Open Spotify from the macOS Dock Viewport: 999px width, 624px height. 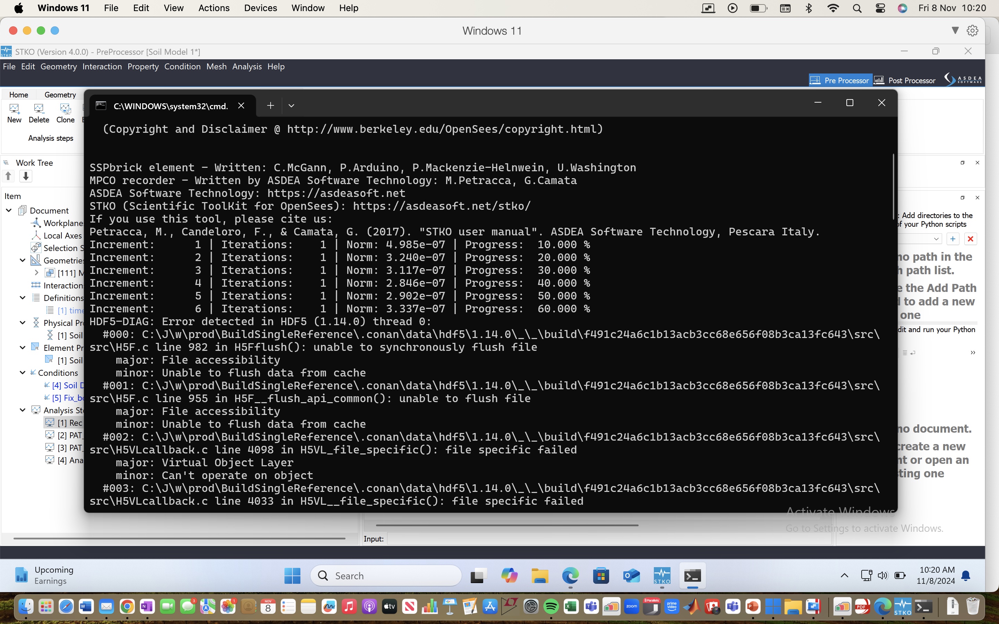[x=551, y=606]
